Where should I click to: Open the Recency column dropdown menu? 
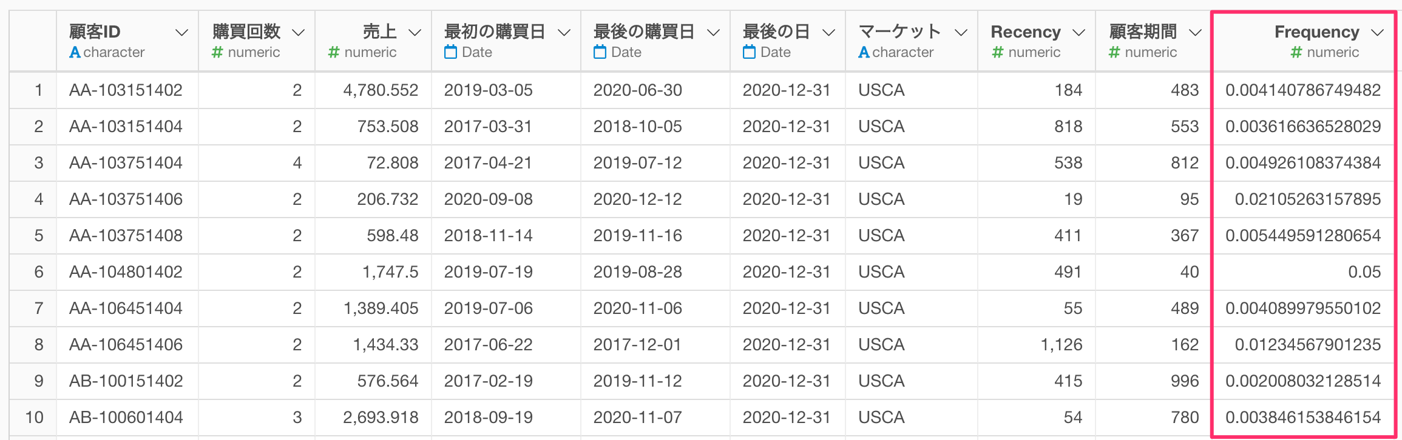(1079, 33)
